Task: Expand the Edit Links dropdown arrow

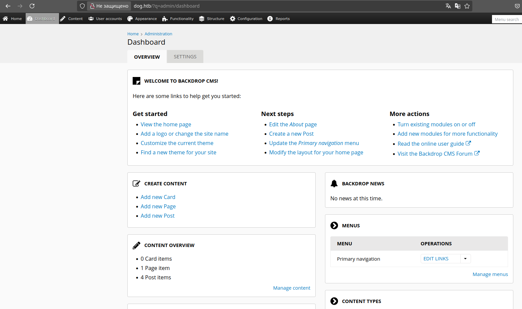Action: click(465, 259)
